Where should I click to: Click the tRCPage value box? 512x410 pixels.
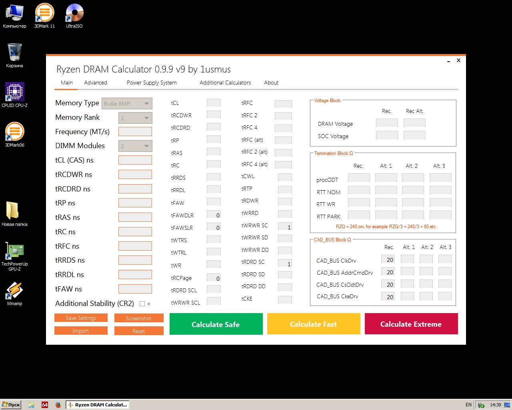(214, 278)
